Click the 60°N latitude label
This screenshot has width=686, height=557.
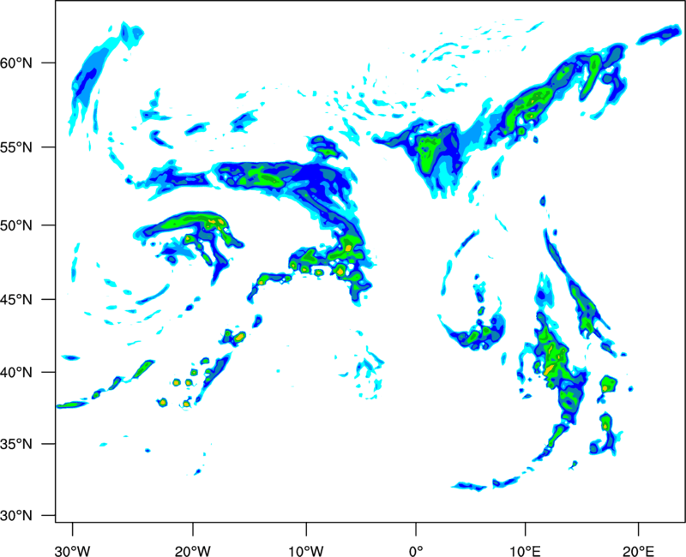(x=16, y=63)
